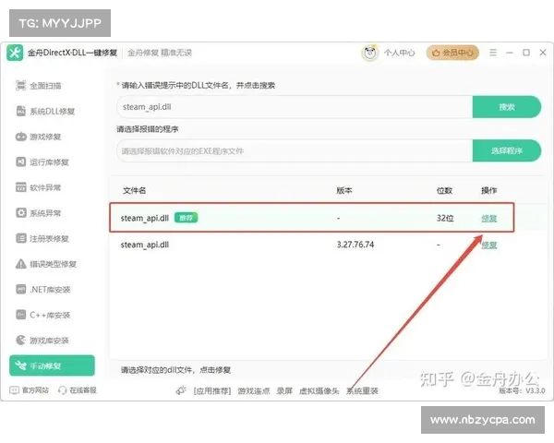Click the 会员中心 membership button

pos(452,54)
